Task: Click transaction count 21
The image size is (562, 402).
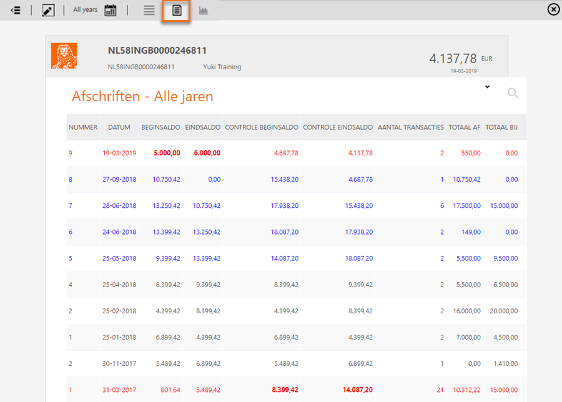Action: (440, 390)
